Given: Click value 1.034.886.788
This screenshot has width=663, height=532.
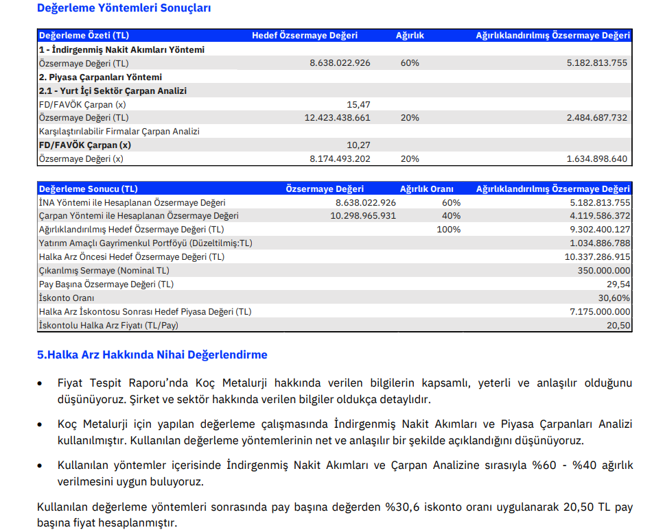Looking at the screenshot, I should tap(600, 243).
